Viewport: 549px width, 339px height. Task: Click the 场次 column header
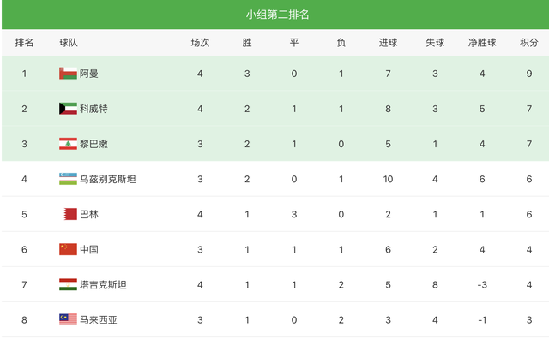pos(200,43)
